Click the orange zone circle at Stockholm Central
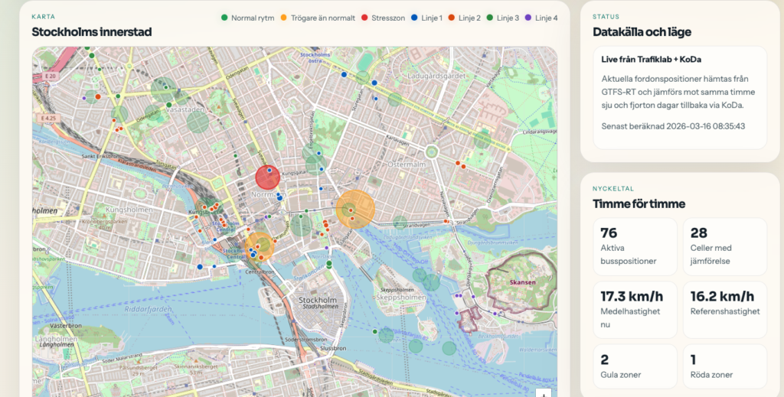 pos(259,246)
